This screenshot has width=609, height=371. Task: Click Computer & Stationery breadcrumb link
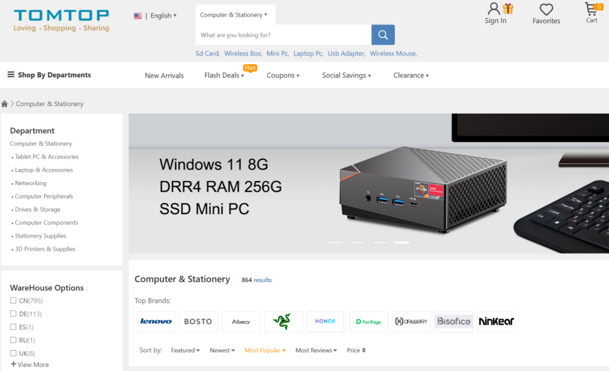click(49, 104)
